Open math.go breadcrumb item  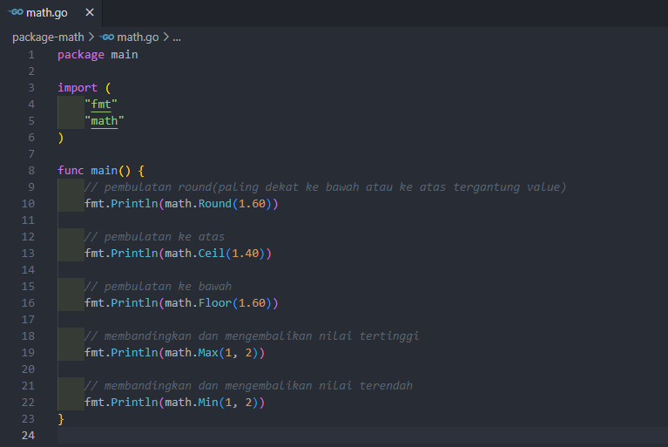tap(138, 37)
